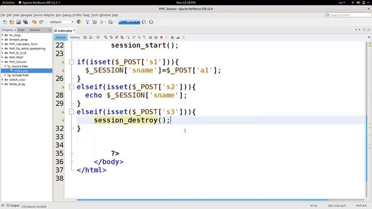
Task: Collapse the elseif isset s3 code fold
Action: (71, 112)
